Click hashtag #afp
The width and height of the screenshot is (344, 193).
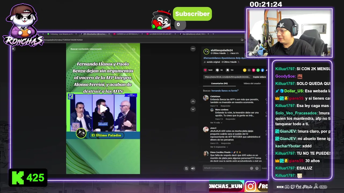(238, 58)
